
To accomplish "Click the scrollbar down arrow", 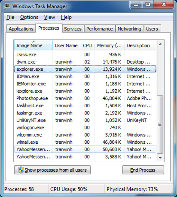I will pos(160,157).
